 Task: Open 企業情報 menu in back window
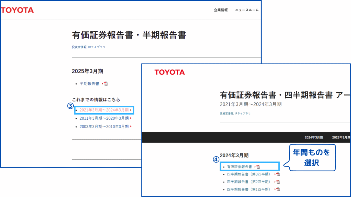pos(221,10)
